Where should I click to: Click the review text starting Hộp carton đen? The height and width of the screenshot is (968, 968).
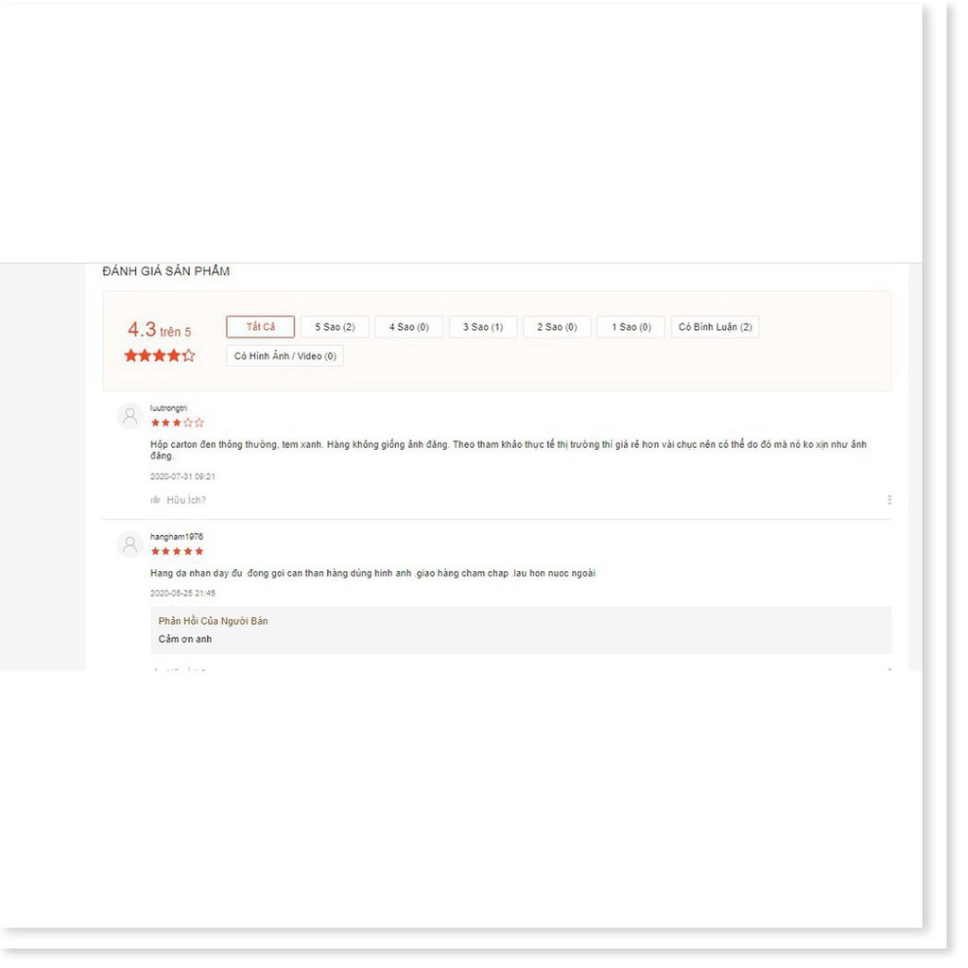tap(508, 450)
